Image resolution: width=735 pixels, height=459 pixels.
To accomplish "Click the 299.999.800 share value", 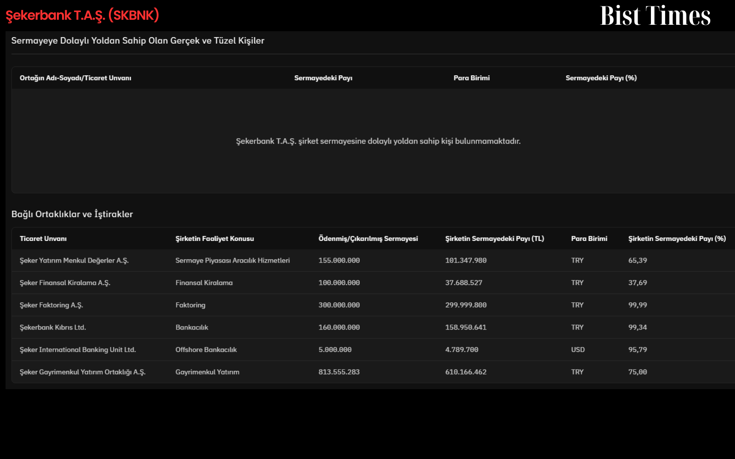I will [466, 305].
